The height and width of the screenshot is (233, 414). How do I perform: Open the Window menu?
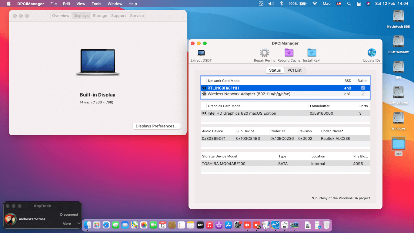tap(115, 4)
